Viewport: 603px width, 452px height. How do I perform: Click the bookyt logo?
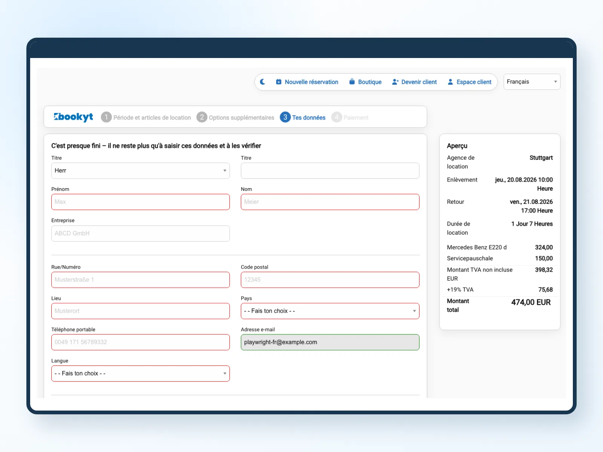pos(73,117)
